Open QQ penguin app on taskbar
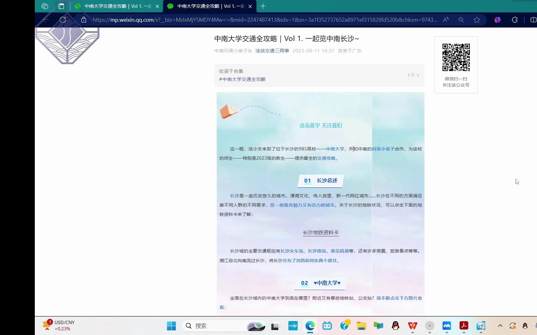 click(395, 326)
